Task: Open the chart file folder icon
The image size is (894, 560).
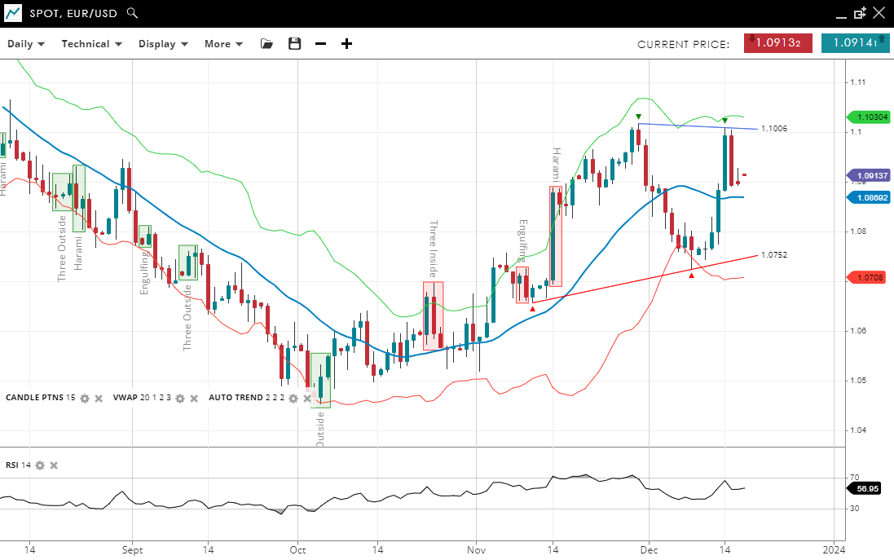Action: [266, 44]
